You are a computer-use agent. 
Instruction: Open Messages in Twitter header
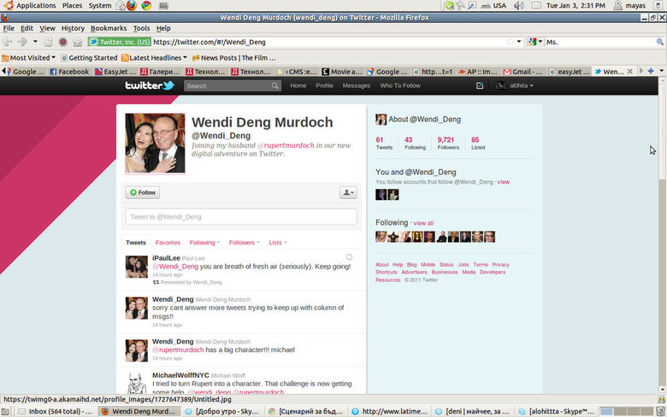(x=356, y=85)
